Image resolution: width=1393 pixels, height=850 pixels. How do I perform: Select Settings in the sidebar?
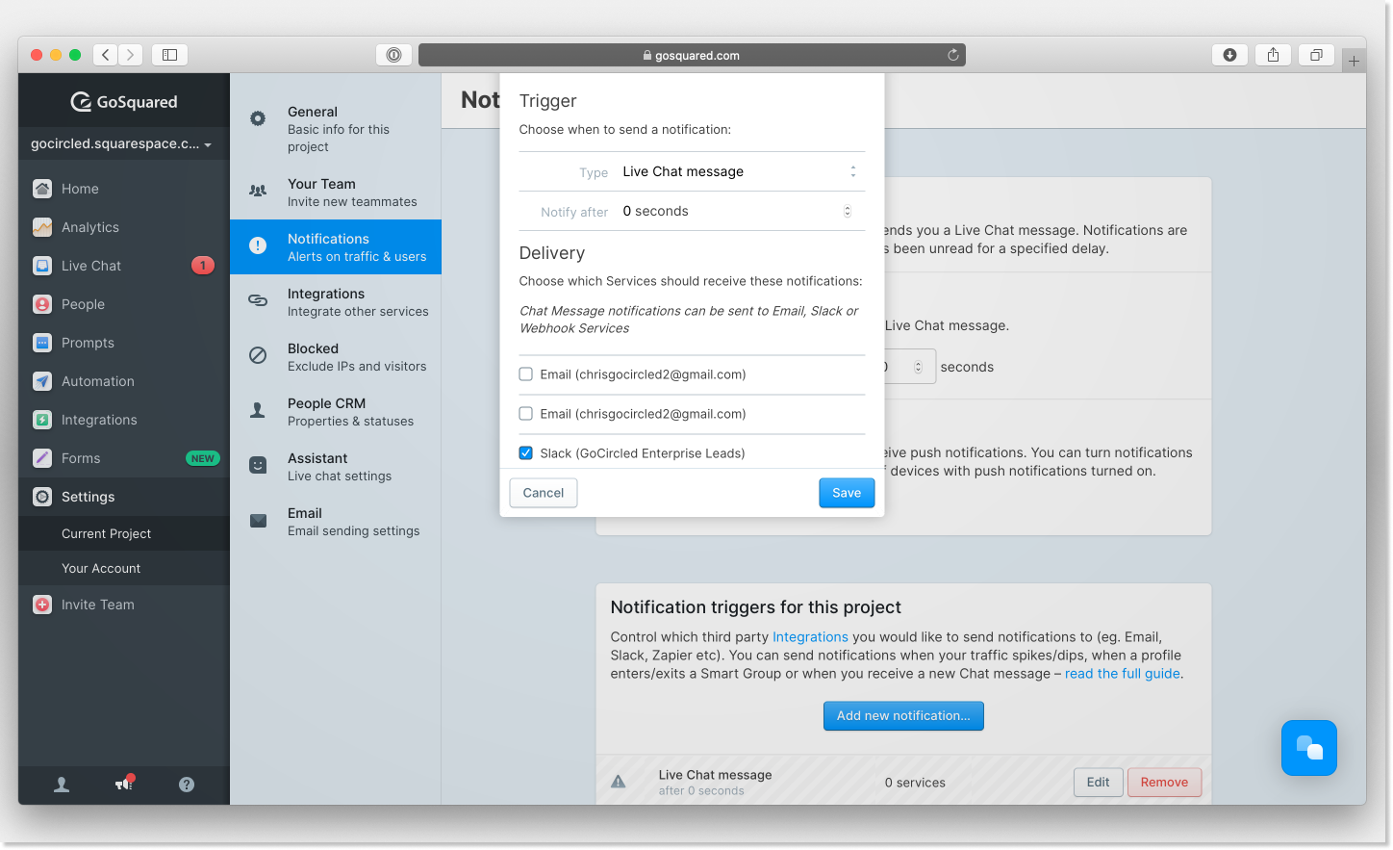coord(123,497)
